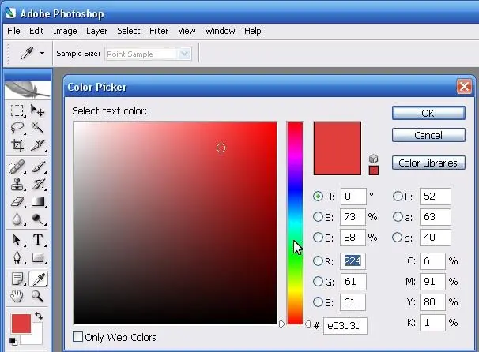Select the Eyedropper tool in toolbox
The height and width of the screenshot is (352, 479).
click(38, 279)
